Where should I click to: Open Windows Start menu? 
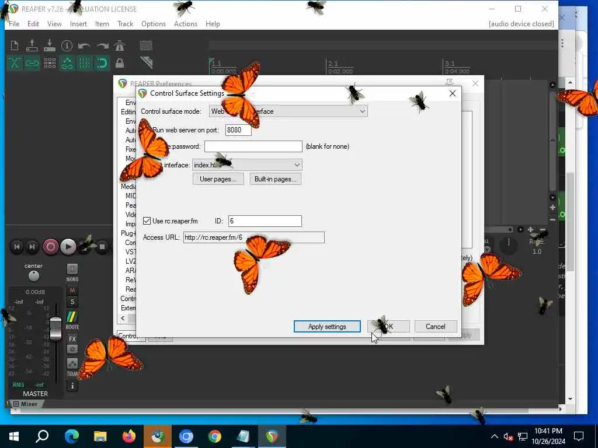(x=14, y=436)
